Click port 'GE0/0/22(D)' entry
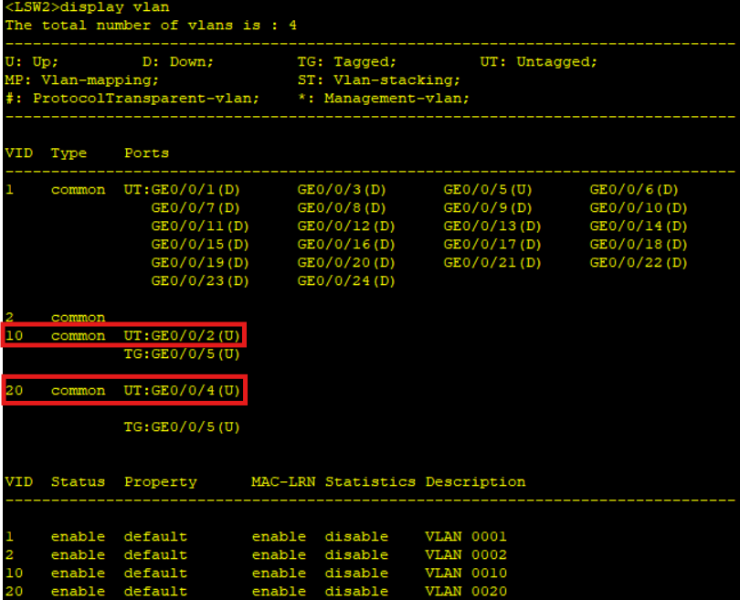Screen dimensions: 740x600 pyautogui.click(x=639, y=263)
